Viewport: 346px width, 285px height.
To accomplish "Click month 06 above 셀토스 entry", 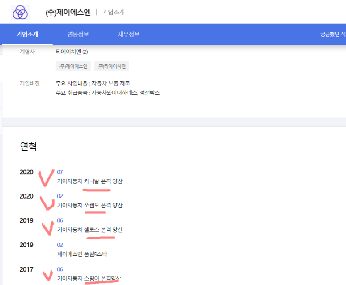I will 60,220.
